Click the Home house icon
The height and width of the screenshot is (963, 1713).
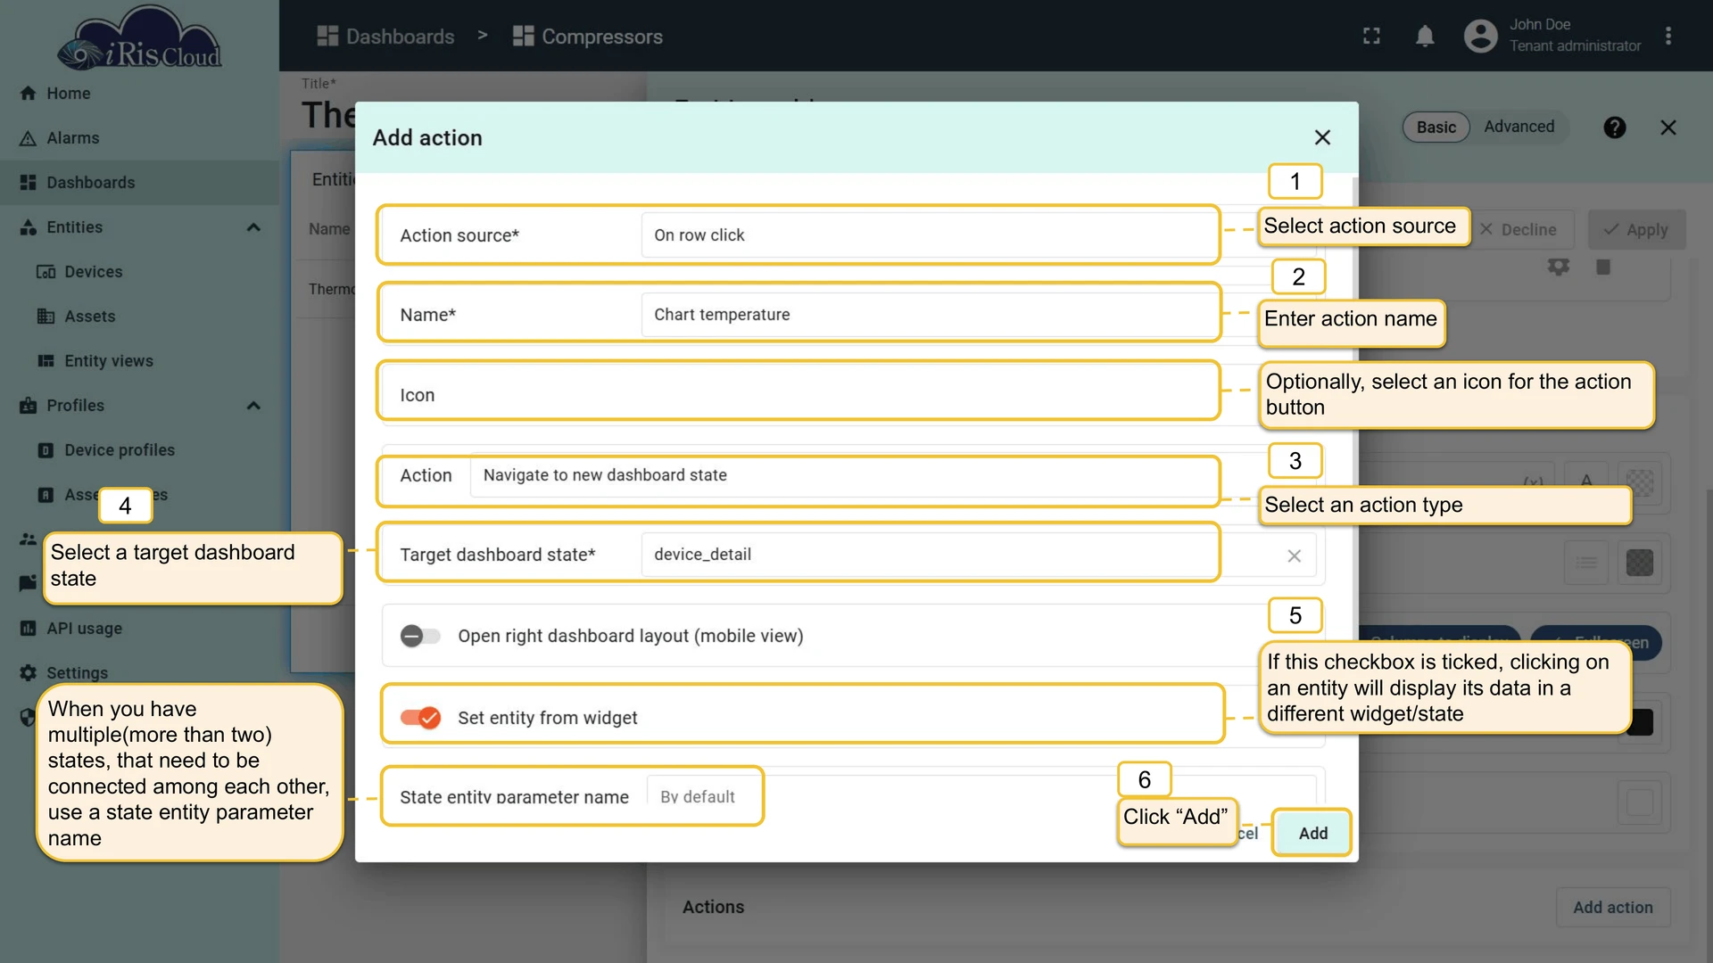pos(28,93)
